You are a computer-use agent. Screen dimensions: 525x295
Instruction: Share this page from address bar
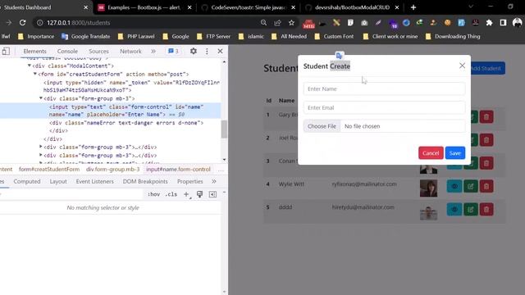click(x=277, y=23)
